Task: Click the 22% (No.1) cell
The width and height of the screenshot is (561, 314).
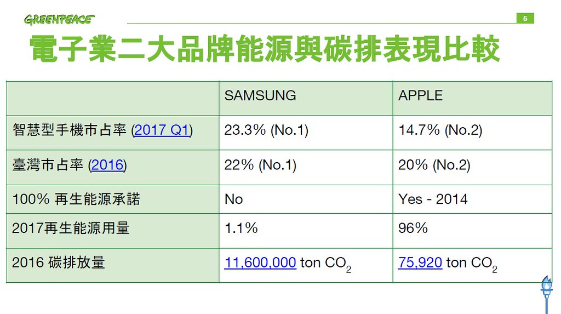Action: coord(306,168)
